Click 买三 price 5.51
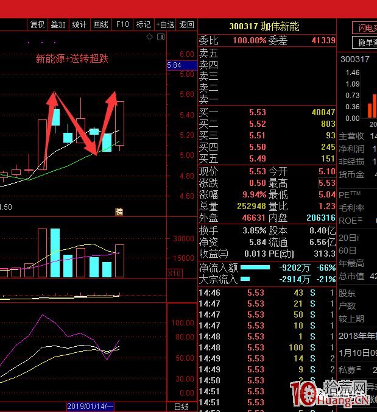Screen dimensions: 377x412 [257, 135]
